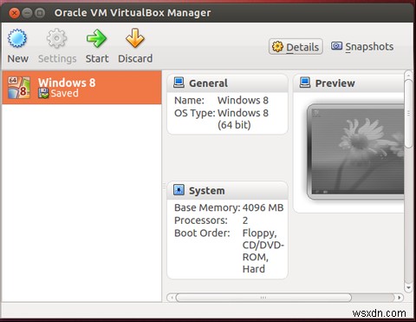Click the Windows 8 preview thumbnail

pos(355,152)
